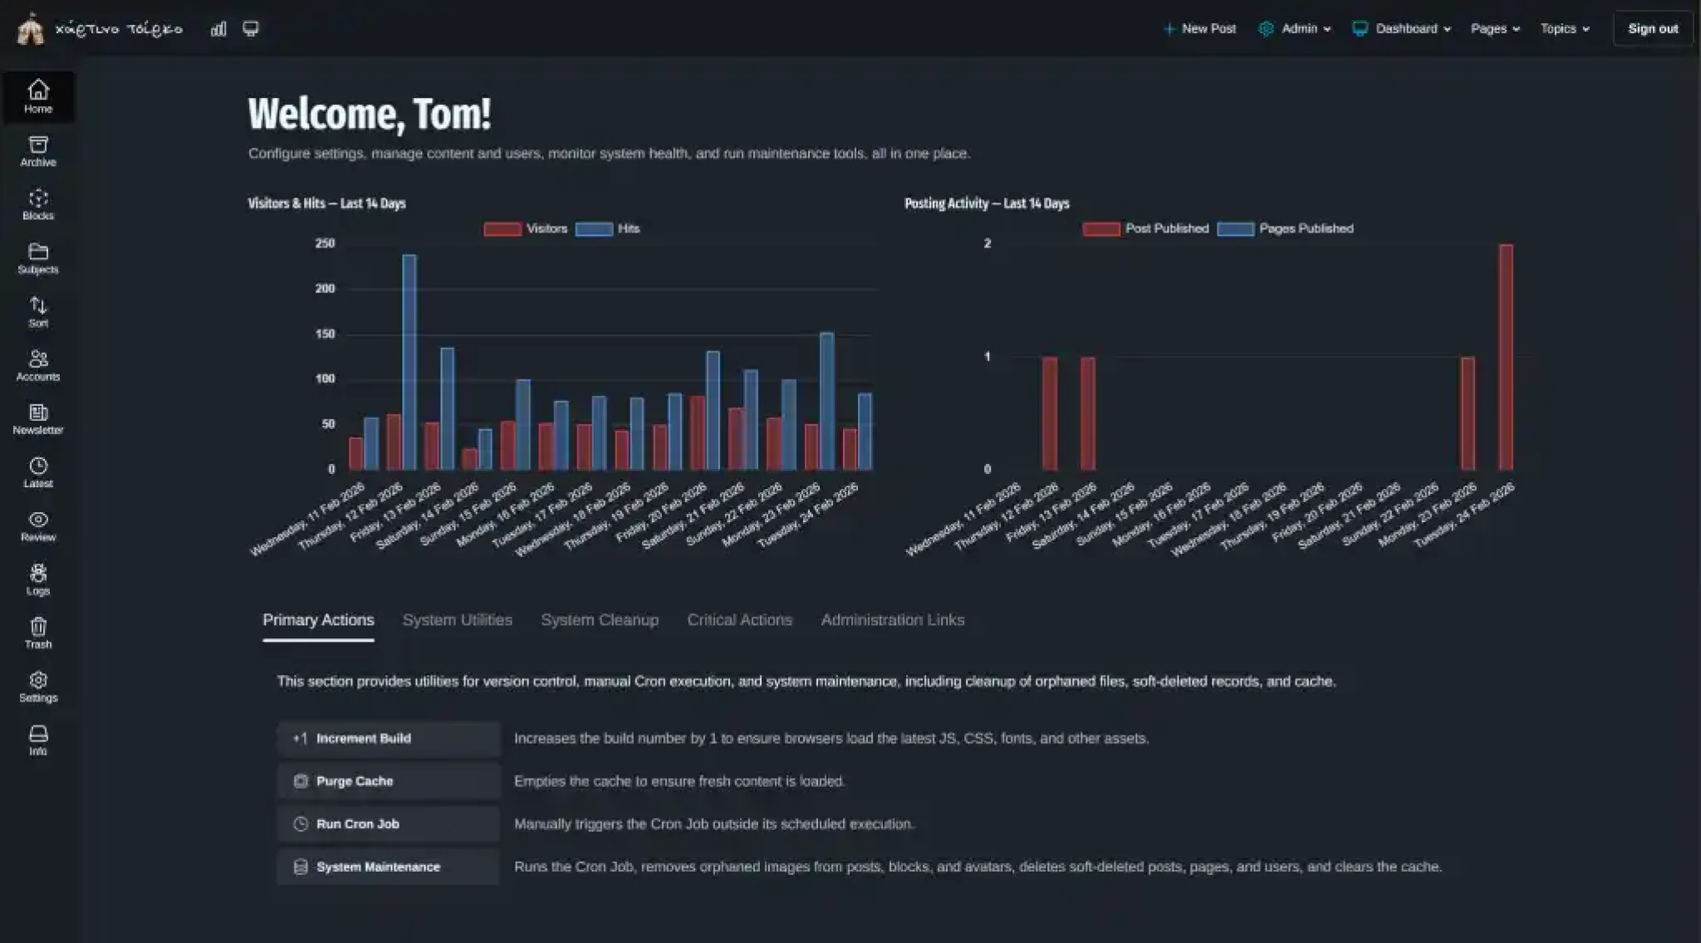The height and width of the screenshot is (943, 1701).
Task: Click the "Posting Activity — Last 14 Days" title
Action: pos(987,203)
